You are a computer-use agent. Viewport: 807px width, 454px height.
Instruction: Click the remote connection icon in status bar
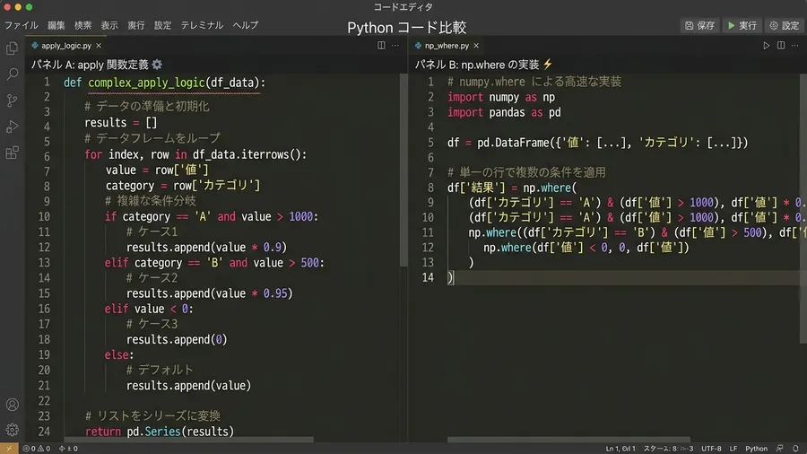pos(9,449)
